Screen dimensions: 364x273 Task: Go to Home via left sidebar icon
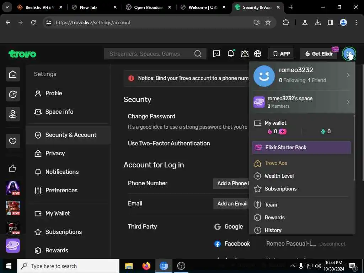(13, 74)
